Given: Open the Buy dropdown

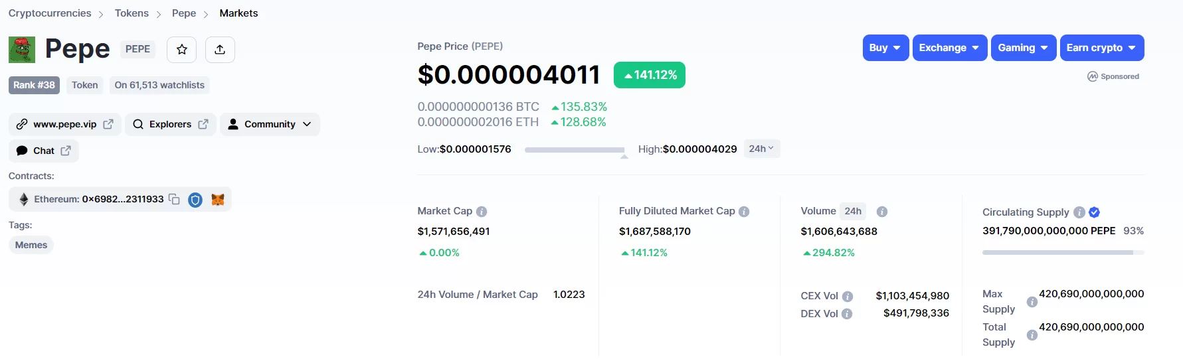Looking at the screenshot, I should [x=885, y=48].
